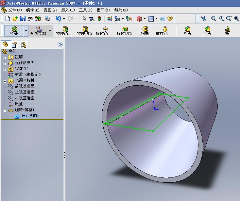Expand the 设计活页夹 tree node

click(x=5, y=64)
